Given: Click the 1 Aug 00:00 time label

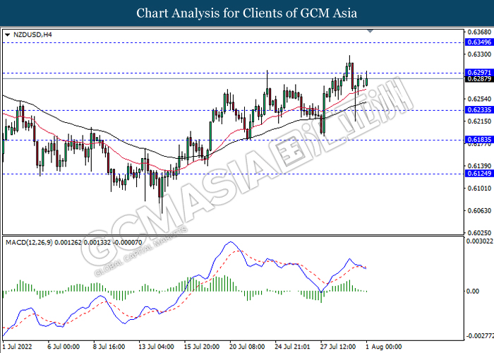Looking at the screenshot, I should point(383,347).
